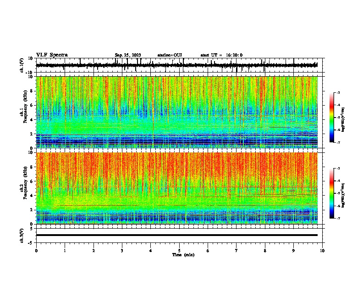
Task: Click time axis tick label "7"
Action: tap(236, 251)
